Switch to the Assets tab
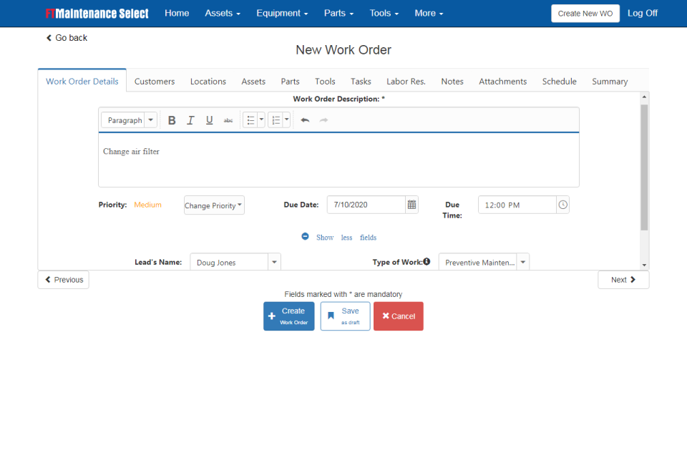Screen dimensions: 687x473 tap(253, 82)
